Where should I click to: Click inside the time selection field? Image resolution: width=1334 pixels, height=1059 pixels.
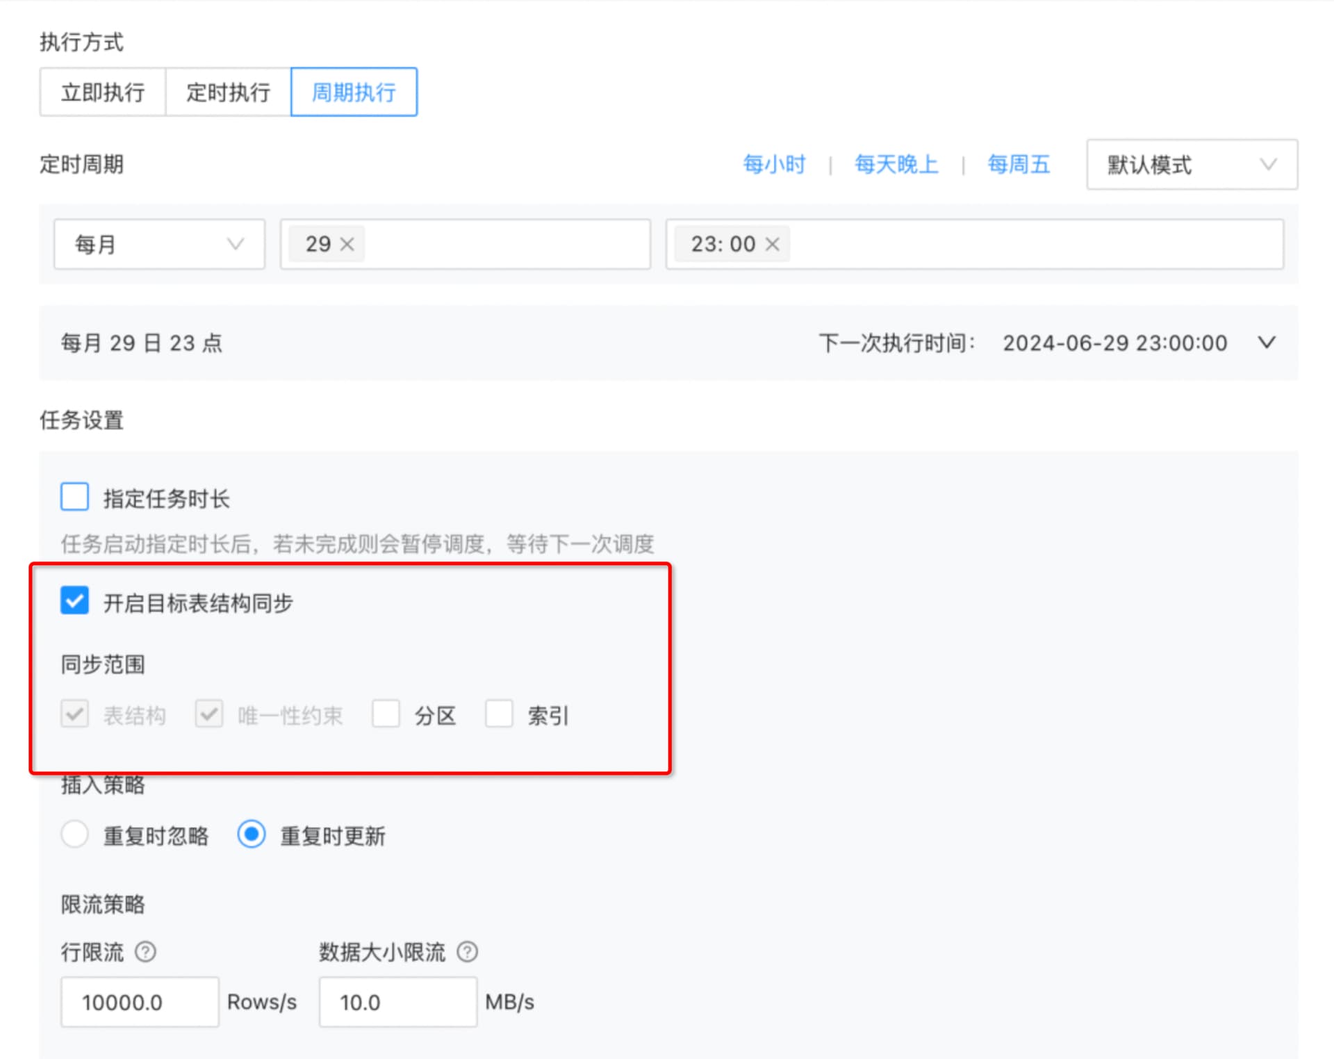[974, 244]
